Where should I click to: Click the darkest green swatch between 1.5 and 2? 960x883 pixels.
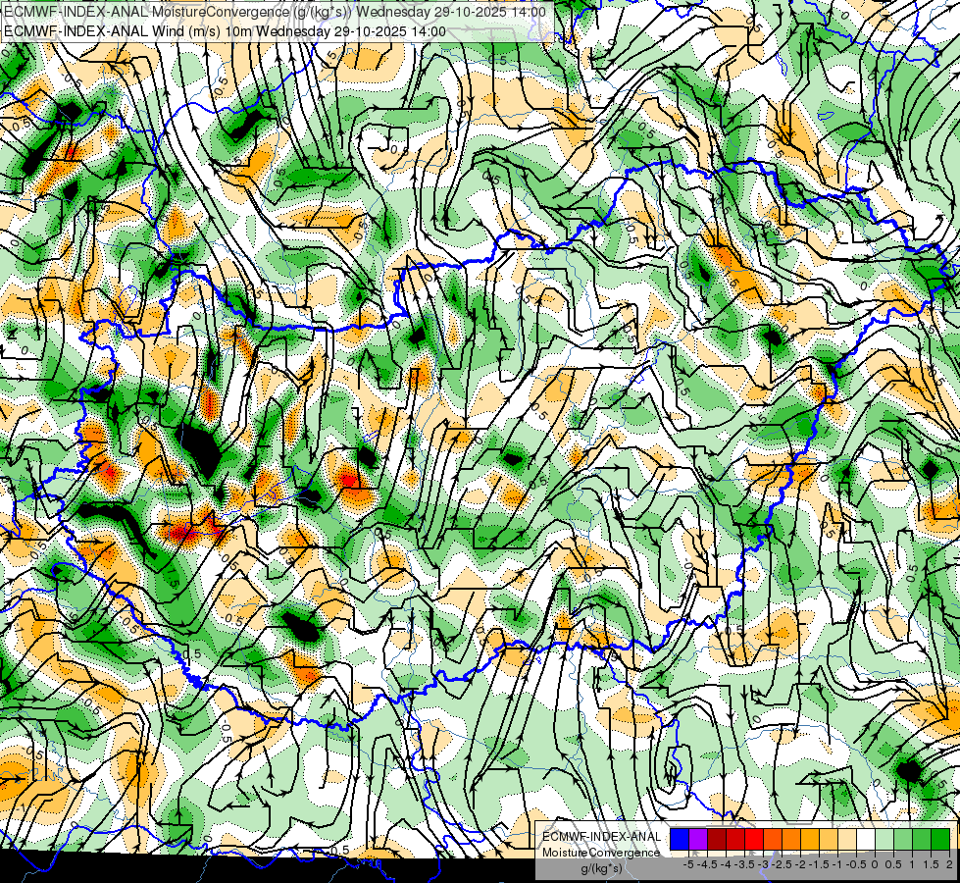click(x=940, y=839)
